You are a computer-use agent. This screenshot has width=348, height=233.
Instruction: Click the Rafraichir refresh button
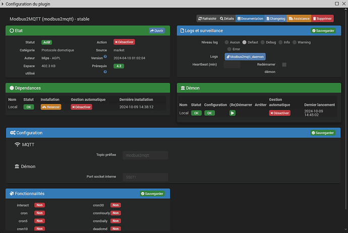207,19
